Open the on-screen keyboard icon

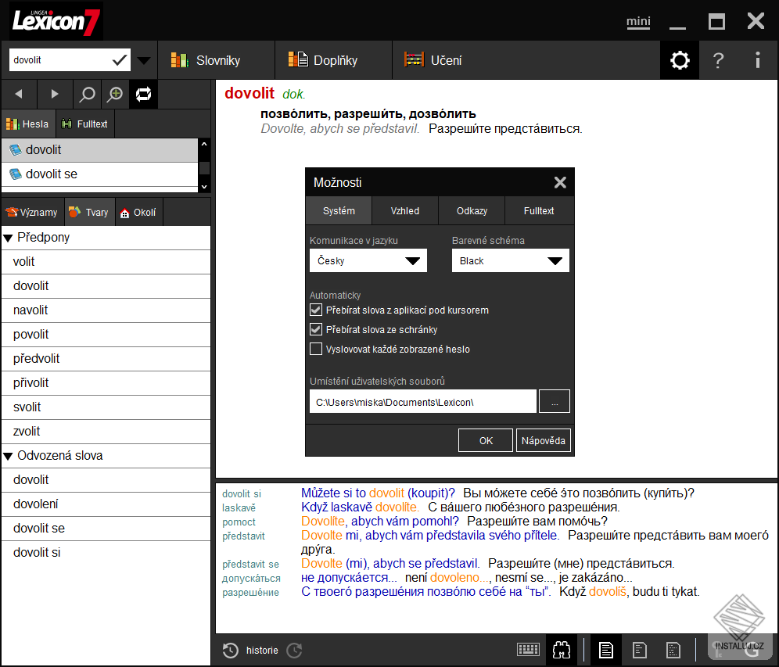528,650
